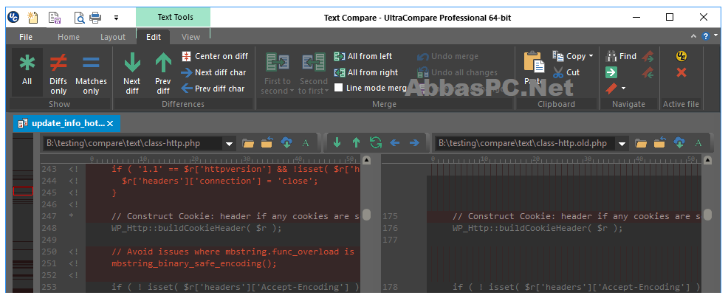Image resolution: width=728 pixels, height=298 pixels.
Task: Show All lines with asterisk button
Action: point(27,71)
